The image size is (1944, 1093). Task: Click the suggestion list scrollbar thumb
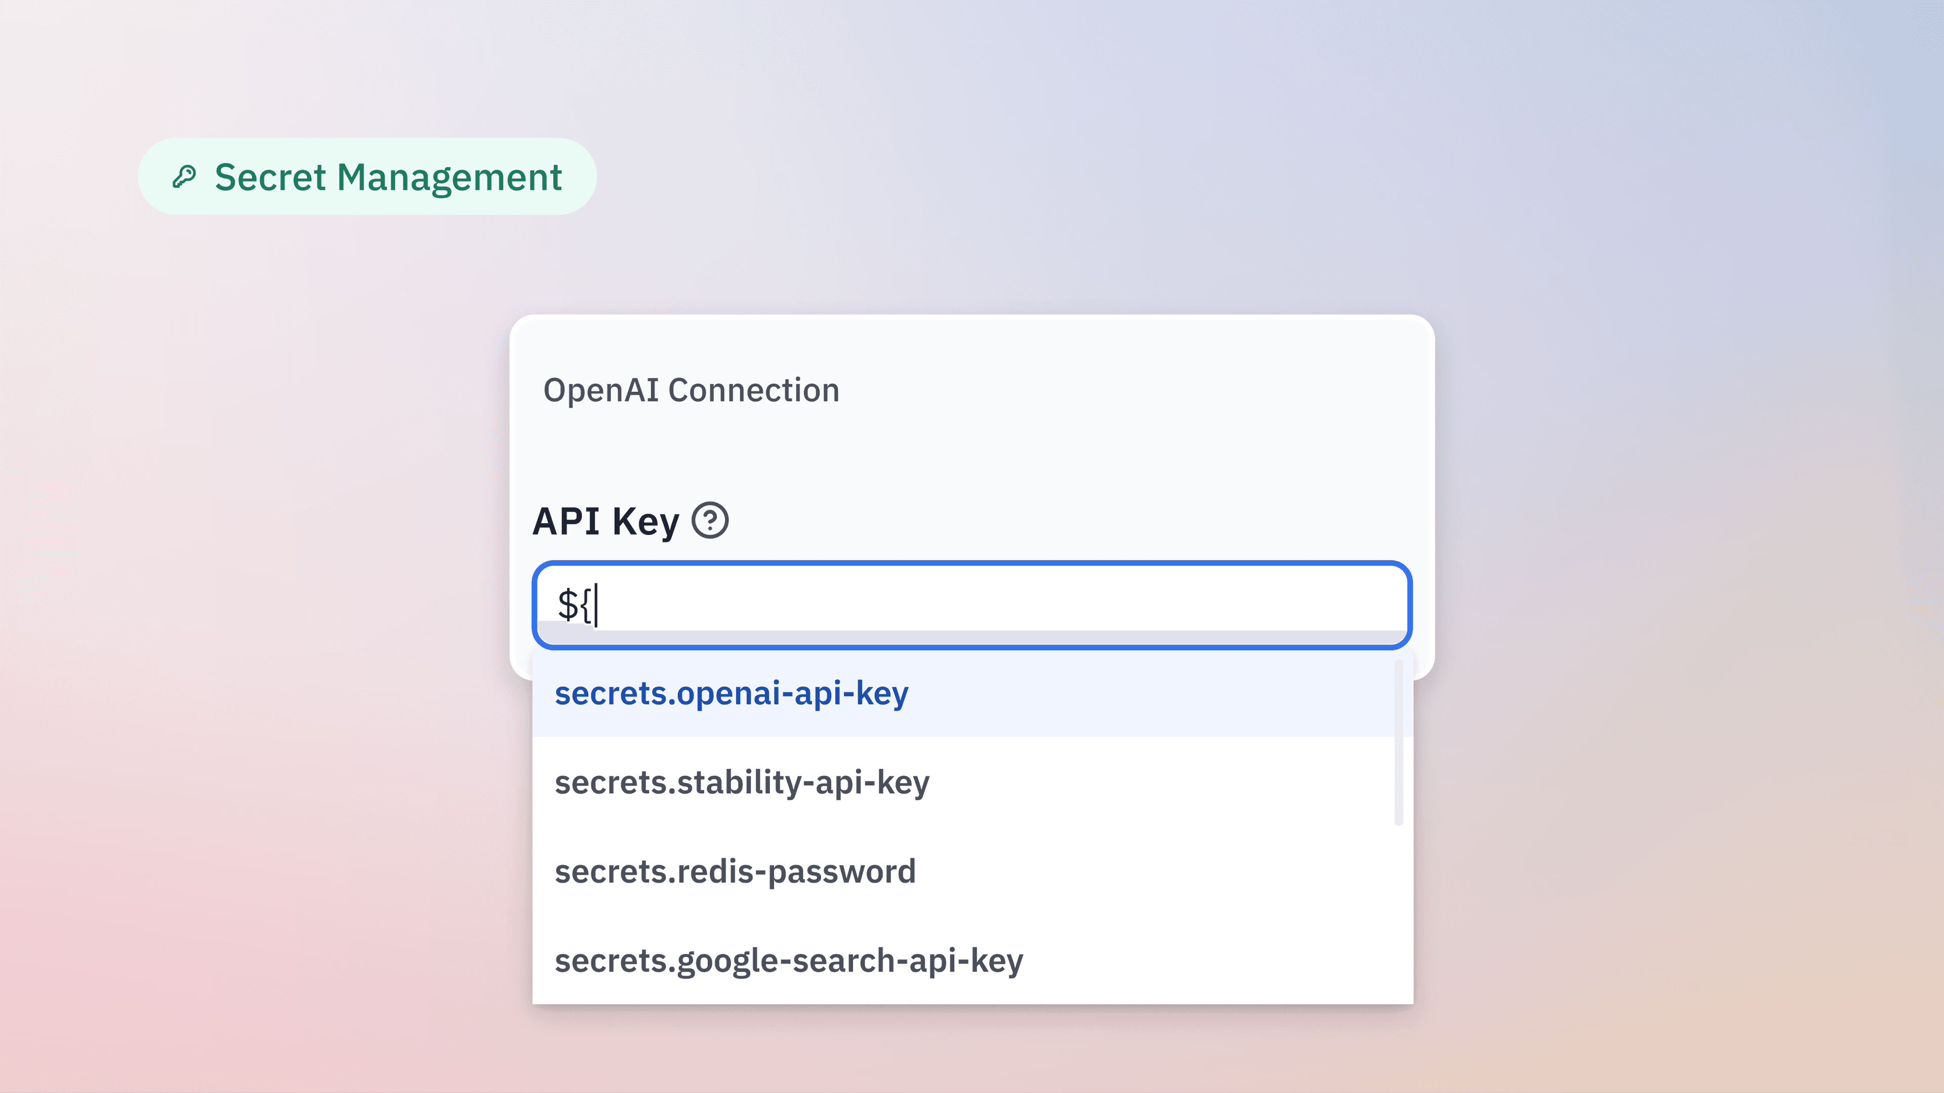1398,742
